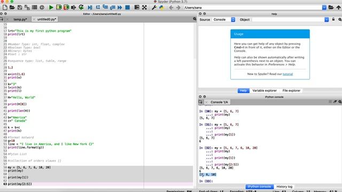Run the file with green play button
Viewport: 342px width, 192px height.
tap(51, 7)
